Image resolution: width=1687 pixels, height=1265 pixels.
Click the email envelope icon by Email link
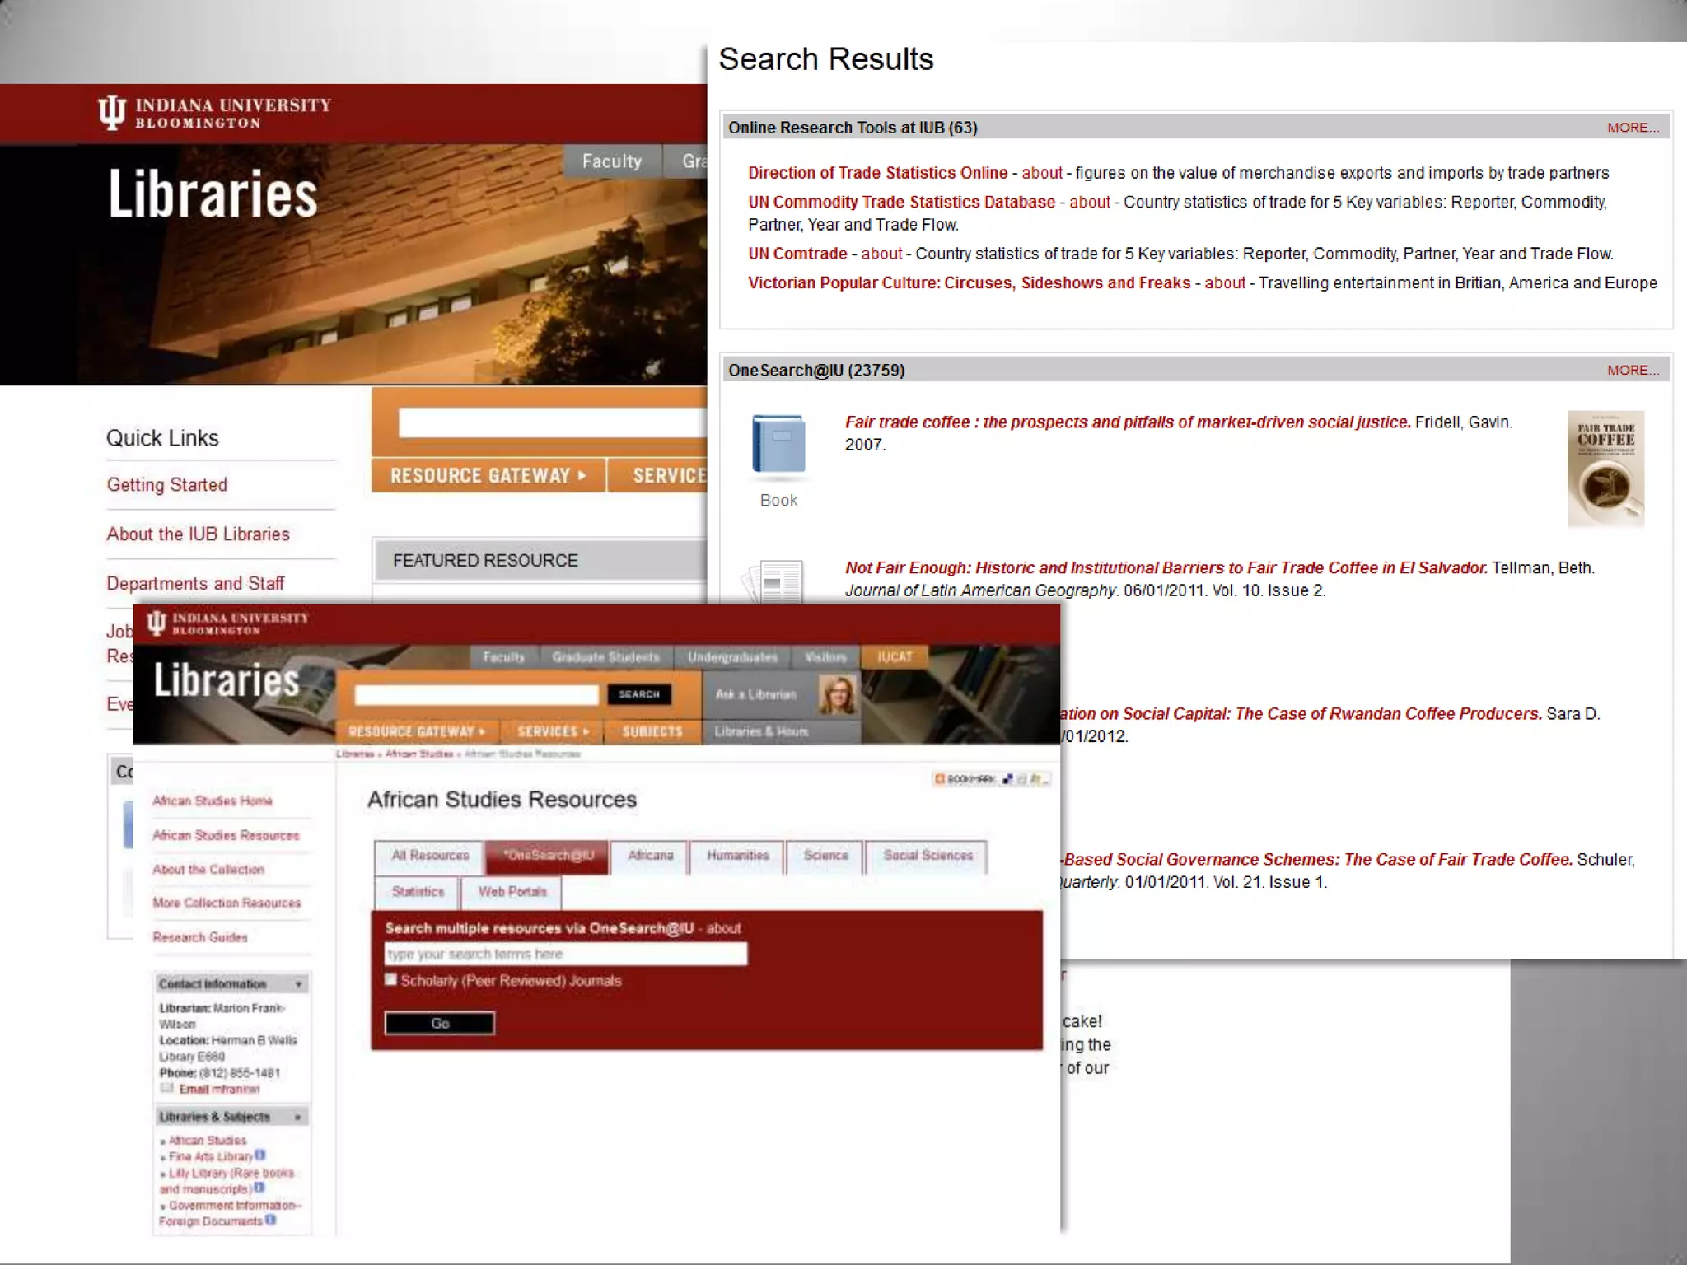pyautogui.click(x=166, y=1088)
